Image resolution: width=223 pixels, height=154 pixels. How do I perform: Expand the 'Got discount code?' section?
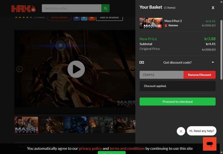[x=177, y=63]
